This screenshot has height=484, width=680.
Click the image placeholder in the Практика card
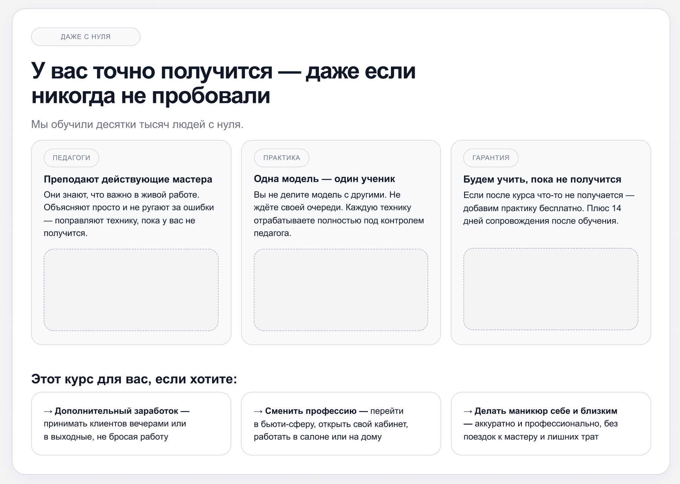click(x=341, y=290)
